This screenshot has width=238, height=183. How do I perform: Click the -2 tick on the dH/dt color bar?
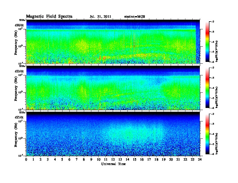(213, 22)
